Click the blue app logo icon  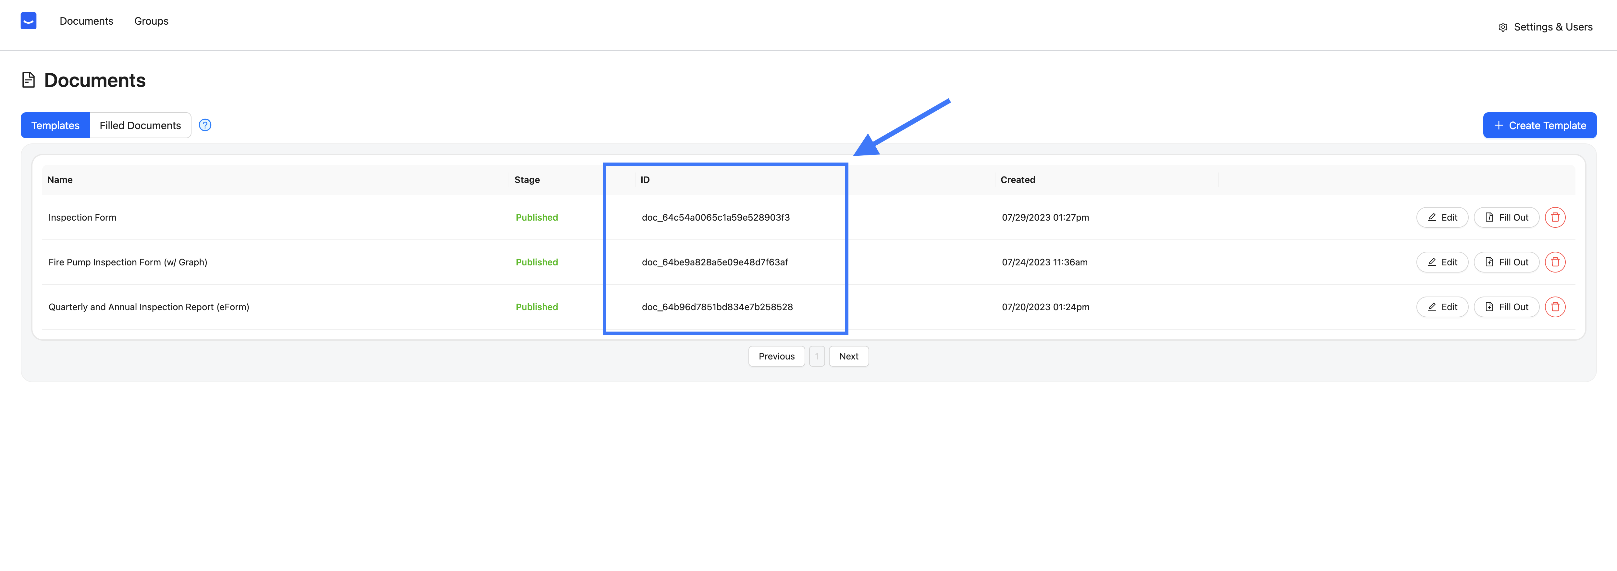pos(28,21)
